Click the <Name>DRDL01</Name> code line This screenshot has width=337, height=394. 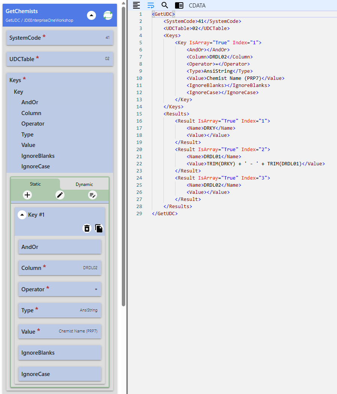(214, 157)
